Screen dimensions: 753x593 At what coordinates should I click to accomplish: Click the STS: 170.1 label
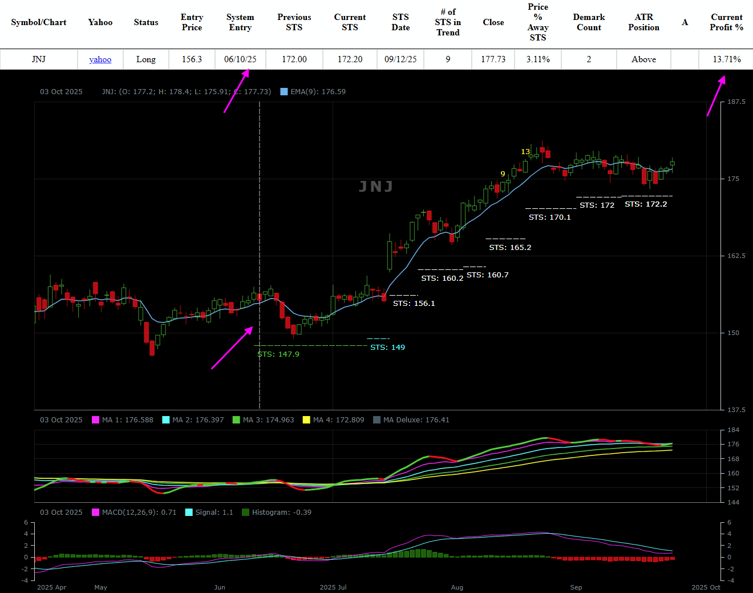(550, 217)
